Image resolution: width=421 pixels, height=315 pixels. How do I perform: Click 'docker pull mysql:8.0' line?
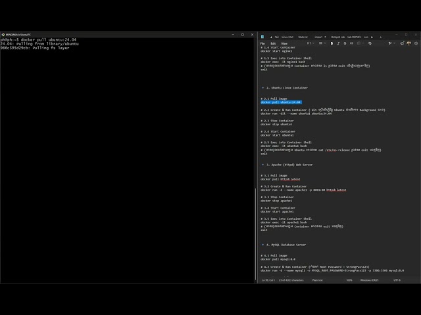coord(278,259)
